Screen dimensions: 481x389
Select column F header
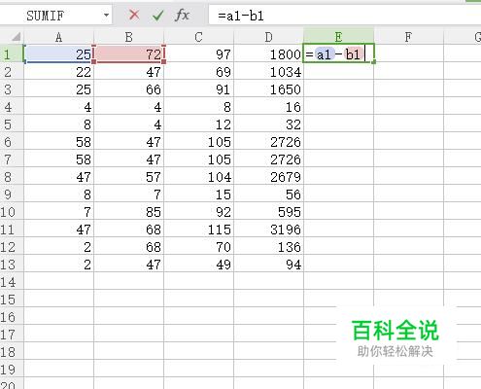click(408, 37)
